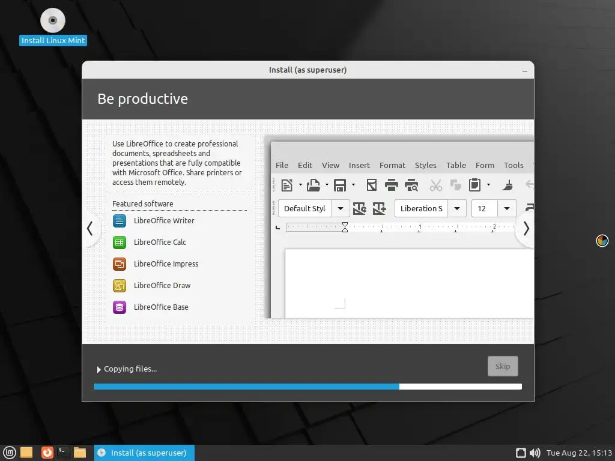
Task: Open the Open-file dropdown arrow
Action: (x=327, y=185)
